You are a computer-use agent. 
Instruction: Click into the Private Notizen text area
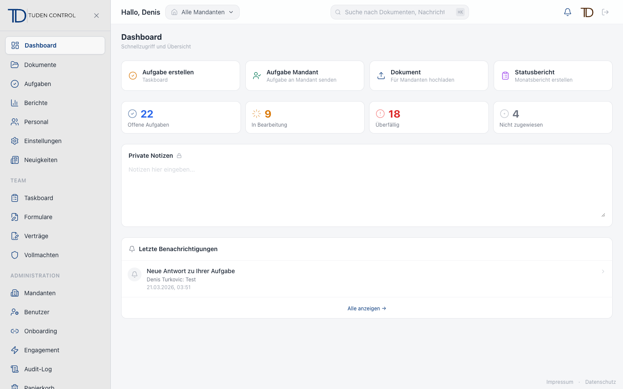[x=367, y=191]
